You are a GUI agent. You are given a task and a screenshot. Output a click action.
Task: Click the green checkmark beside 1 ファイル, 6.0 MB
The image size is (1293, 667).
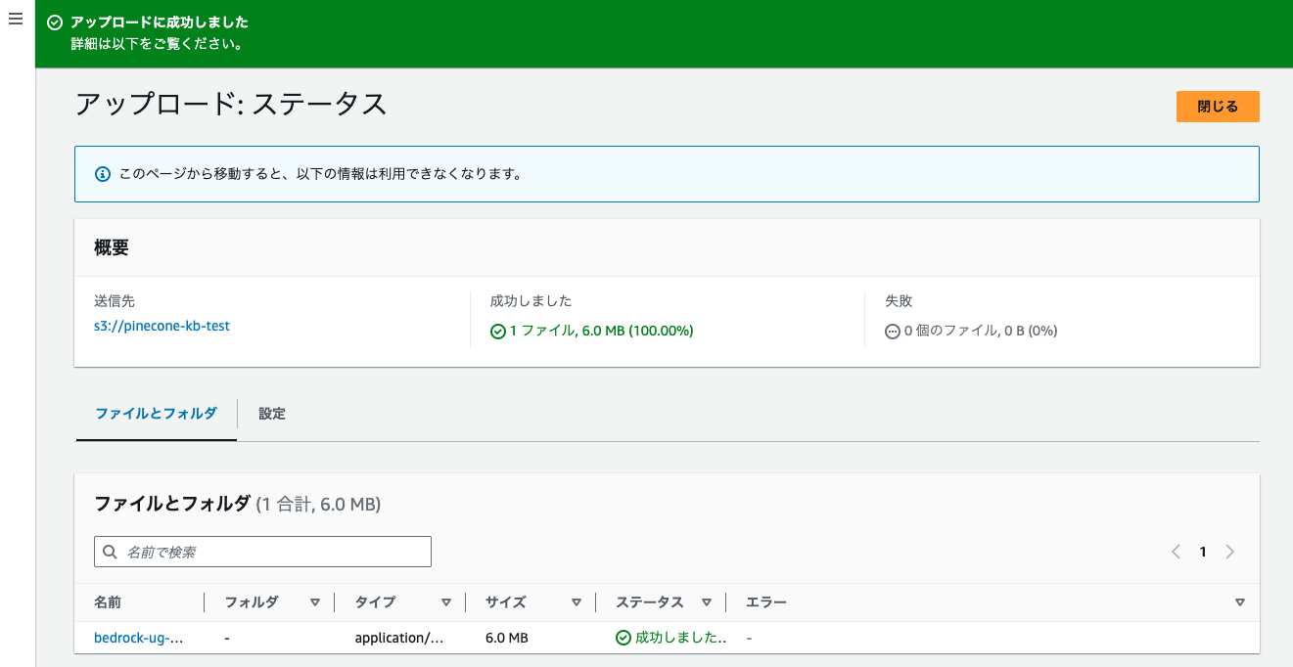[498, 332]
